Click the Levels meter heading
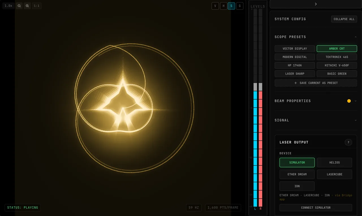Viewport: 362px width, 216px height. point(258,6)
